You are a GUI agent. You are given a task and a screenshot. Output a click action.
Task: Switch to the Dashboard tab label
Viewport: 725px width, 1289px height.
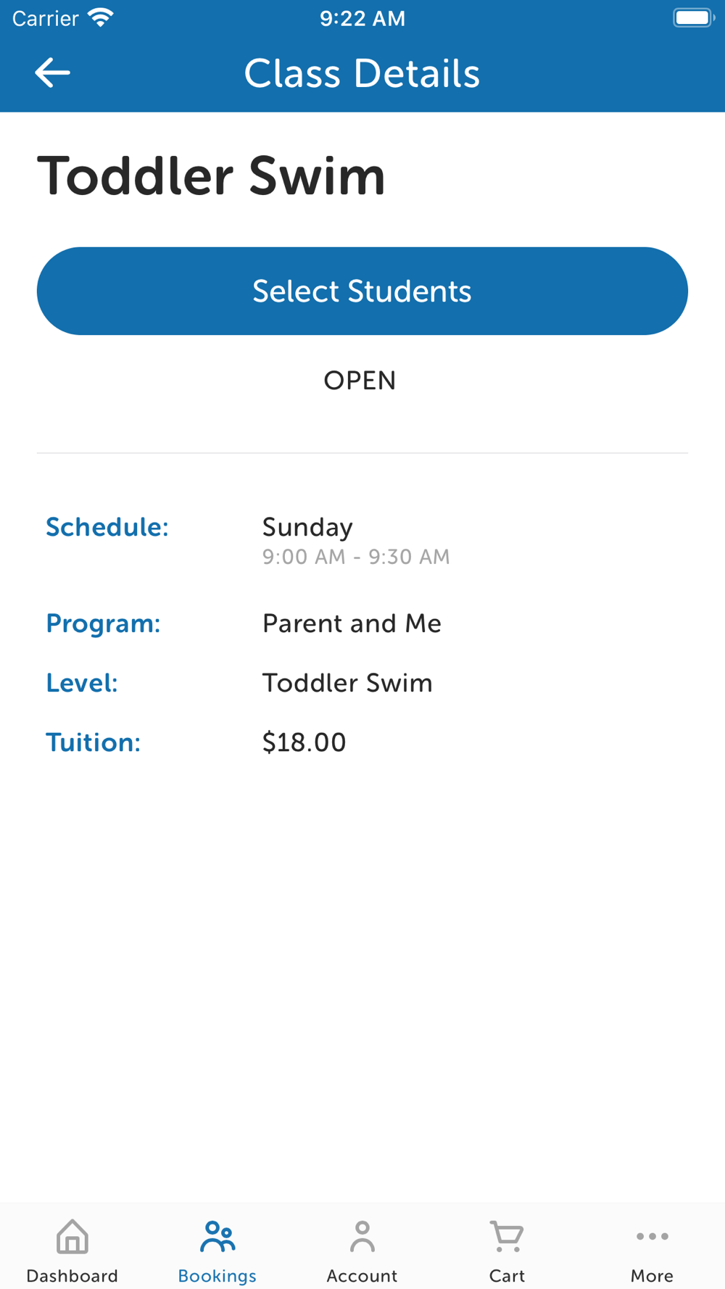click(72, 1275)
